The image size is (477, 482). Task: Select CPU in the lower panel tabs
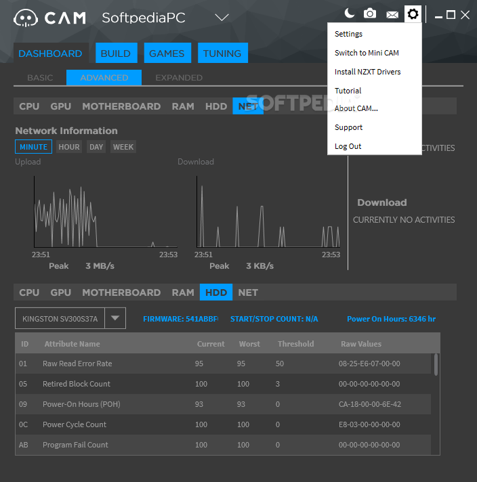click(29, 292)
